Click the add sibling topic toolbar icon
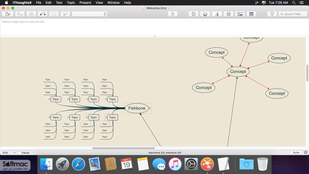This screenshot has width=309, height=174. coord(31,14)
